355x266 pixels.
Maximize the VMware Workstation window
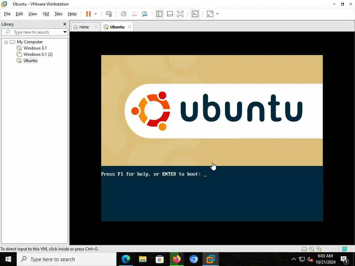343,4
